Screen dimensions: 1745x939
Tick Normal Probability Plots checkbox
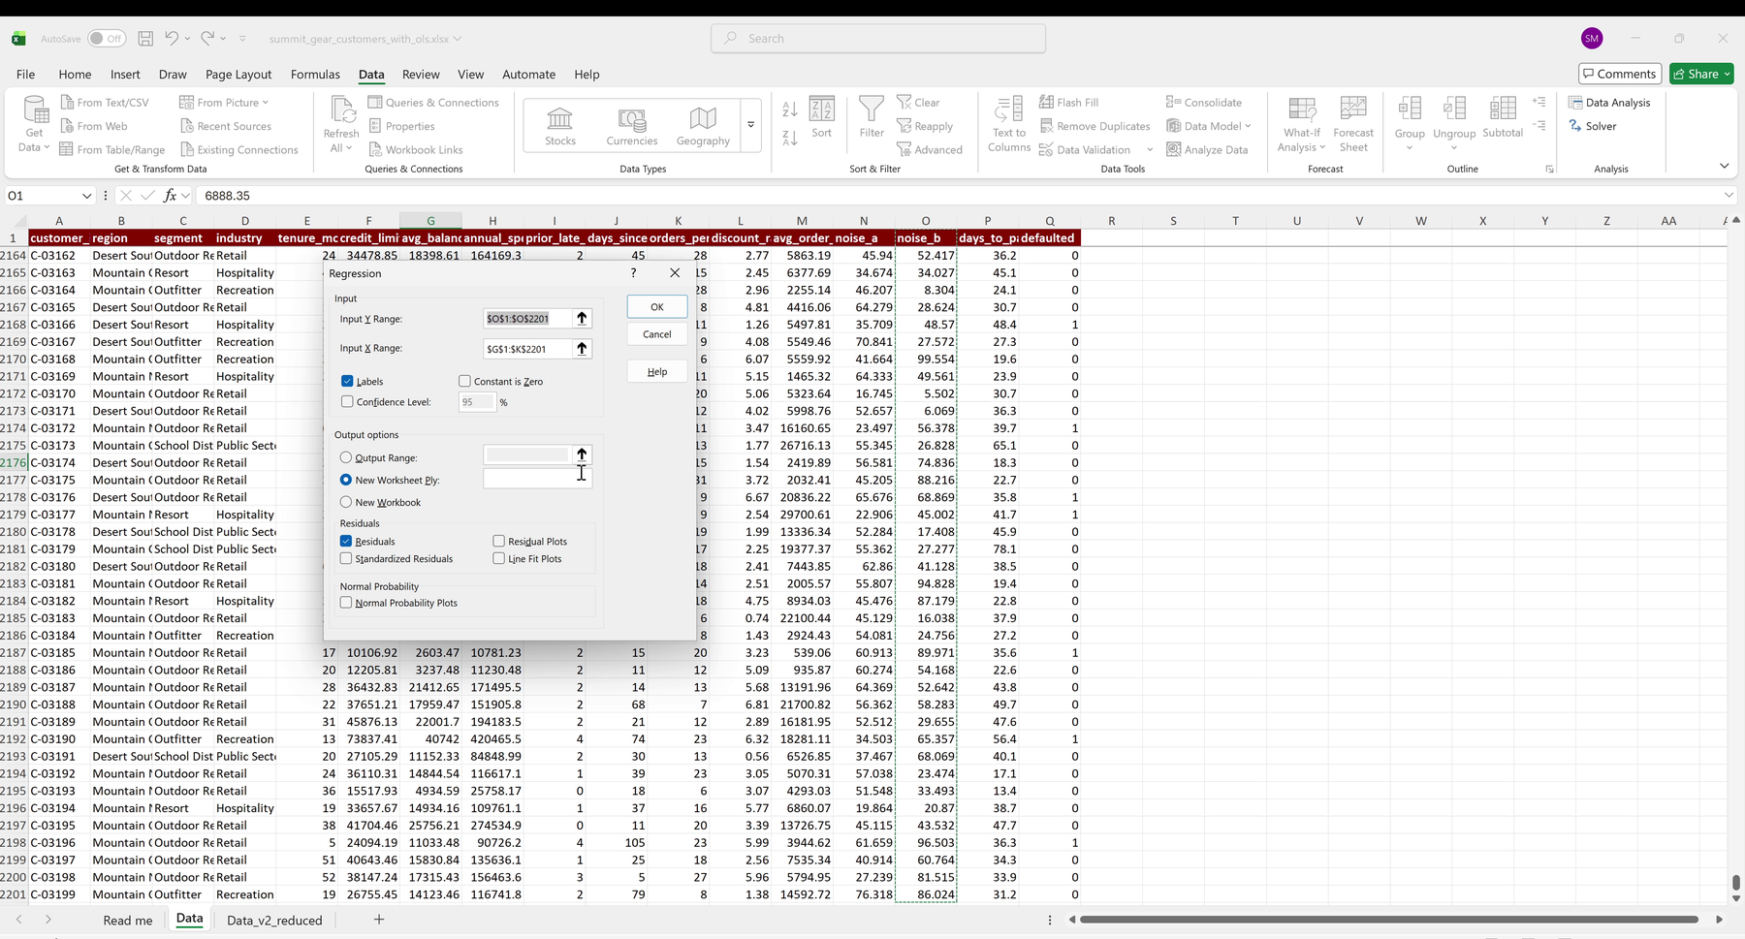coord(346,603)
